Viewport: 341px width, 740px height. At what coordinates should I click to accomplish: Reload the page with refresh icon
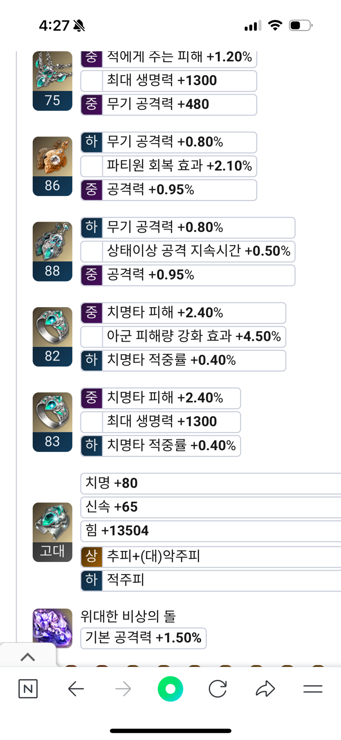click(218, 689)
